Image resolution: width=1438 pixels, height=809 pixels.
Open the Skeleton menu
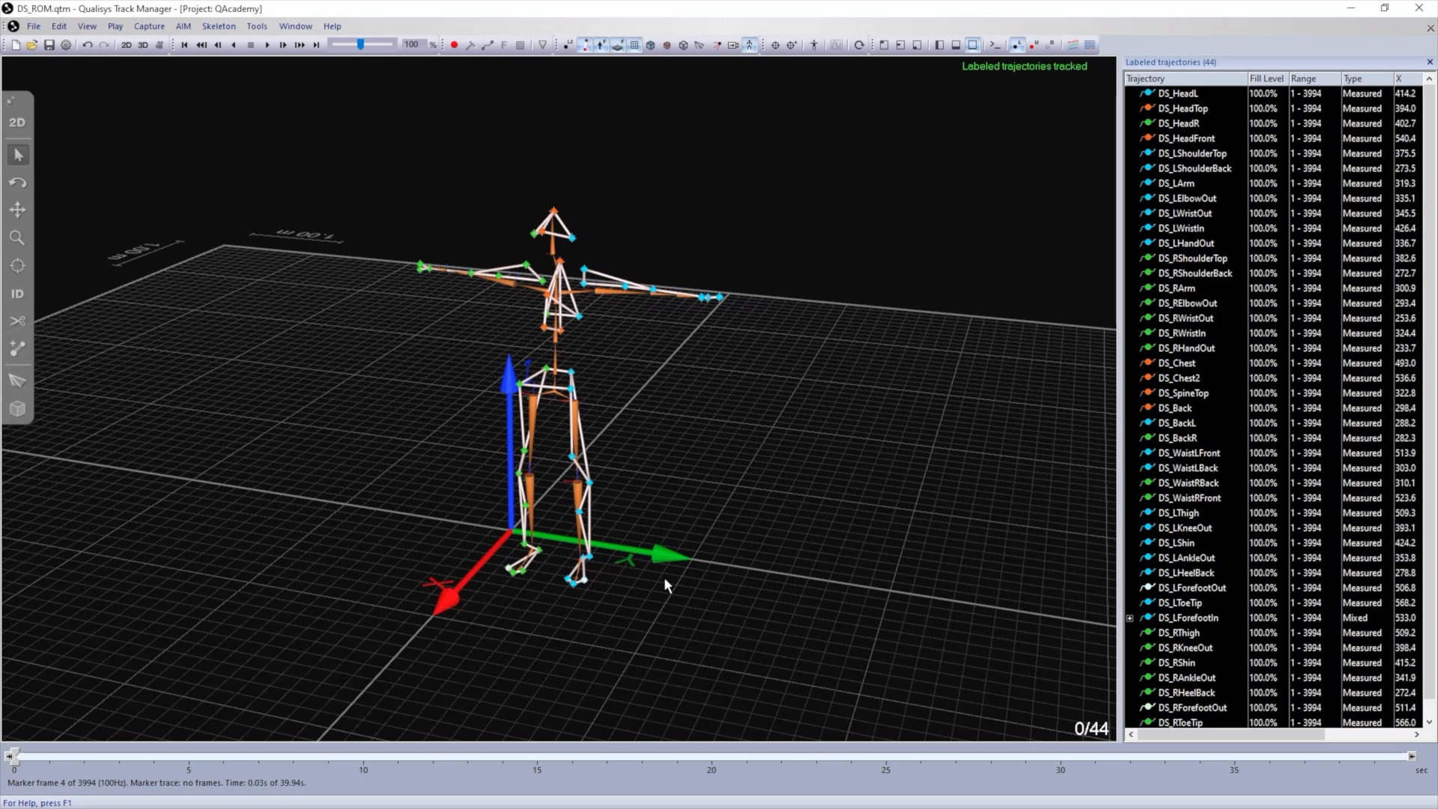218,26
